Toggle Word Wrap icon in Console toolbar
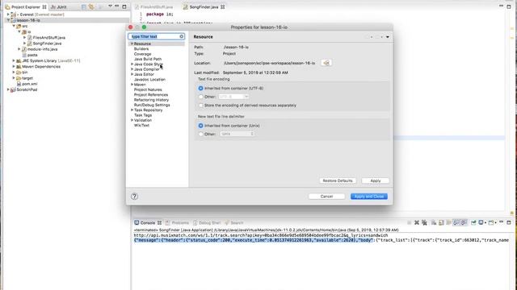This screenshot has width=517, height=290. coord(448,222)
